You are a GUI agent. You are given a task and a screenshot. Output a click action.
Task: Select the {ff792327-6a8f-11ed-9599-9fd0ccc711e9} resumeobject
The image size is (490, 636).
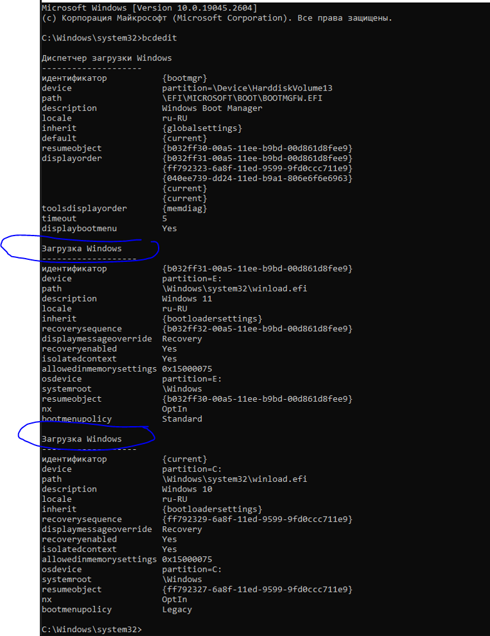tap(257, 589)
